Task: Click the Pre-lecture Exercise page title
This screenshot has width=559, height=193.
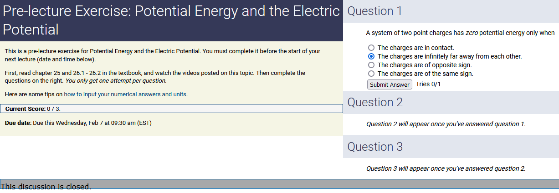Action: click(x=171, y=20)
